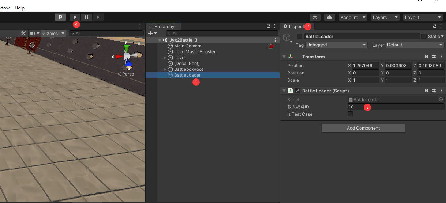Open the cloud services icon
The width and height of the screenshot is (446, 203).
(x=330, y=17)
